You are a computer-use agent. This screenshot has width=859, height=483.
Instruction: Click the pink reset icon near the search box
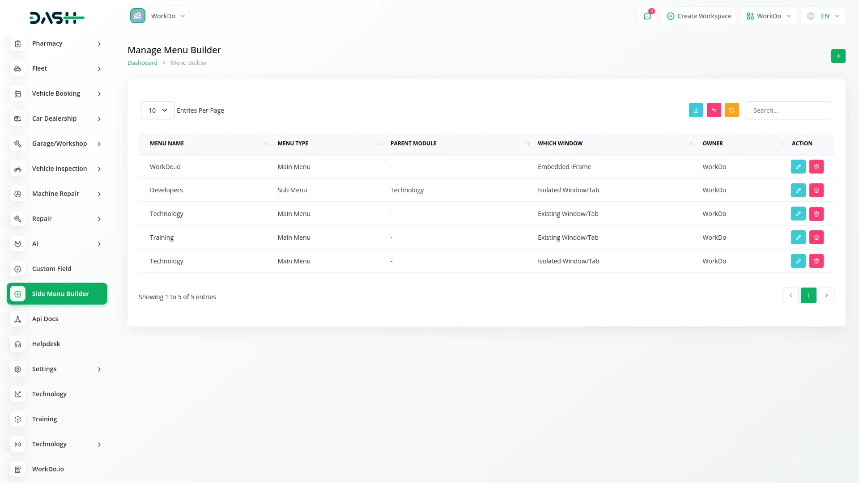(x=714, y=110)
